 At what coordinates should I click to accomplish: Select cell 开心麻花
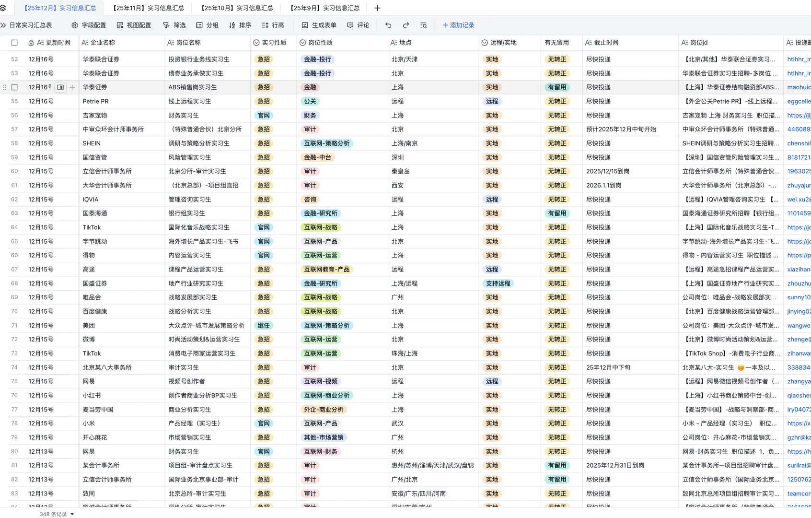(122, 437)
